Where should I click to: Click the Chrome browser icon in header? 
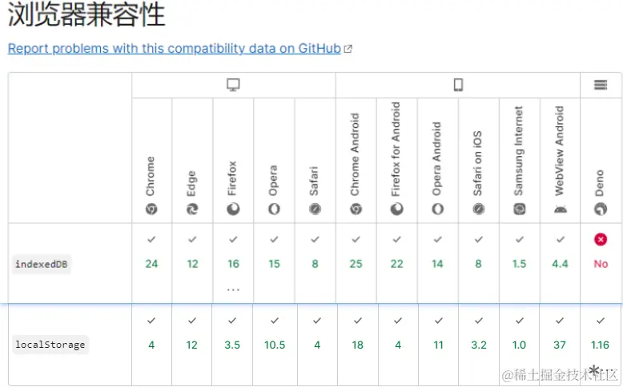click(x=151, y=209)
